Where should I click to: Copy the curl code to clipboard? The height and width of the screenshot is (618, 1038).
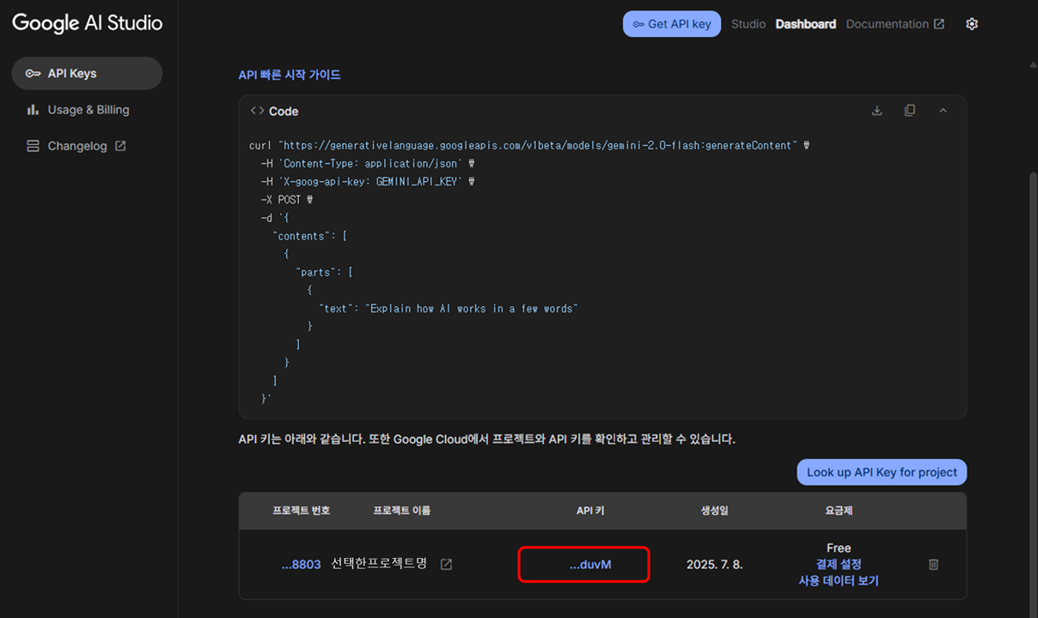910,111
